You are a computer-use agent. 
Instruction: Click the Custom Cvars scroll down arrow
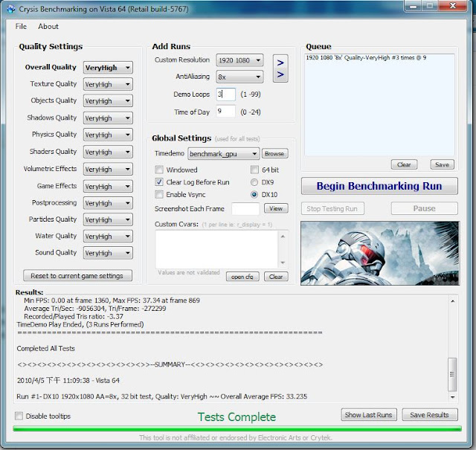[x=283, y=263]
